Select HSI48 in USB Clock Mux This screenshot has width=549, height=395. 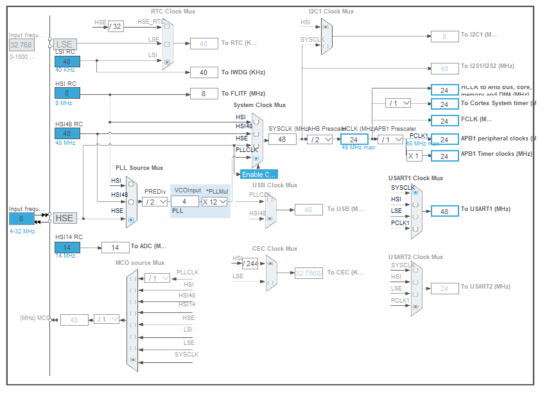tap(270, 219)
